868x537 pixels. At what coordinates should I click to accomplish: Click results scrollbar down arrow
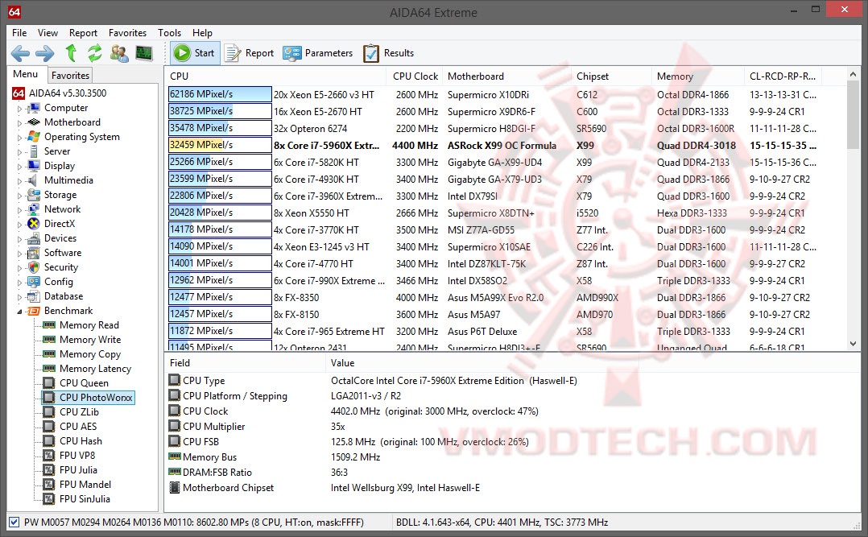pos(853,344)
